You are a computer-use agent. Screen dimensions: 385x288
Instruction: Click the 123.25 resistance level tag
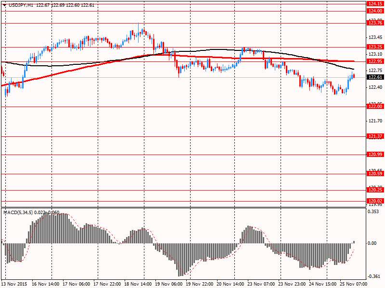pyautogui.click(x=375, y=47)
